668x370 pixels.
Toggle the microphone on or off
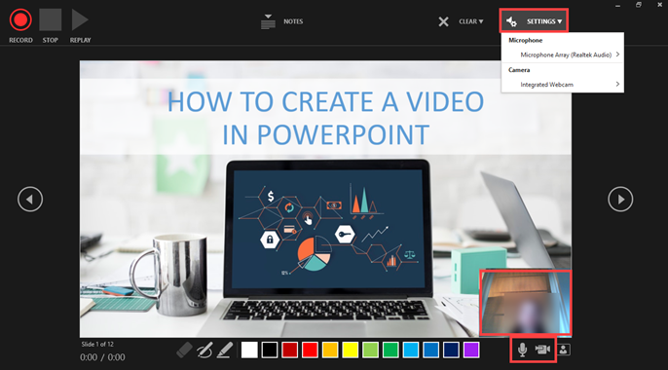coord(522,350)
